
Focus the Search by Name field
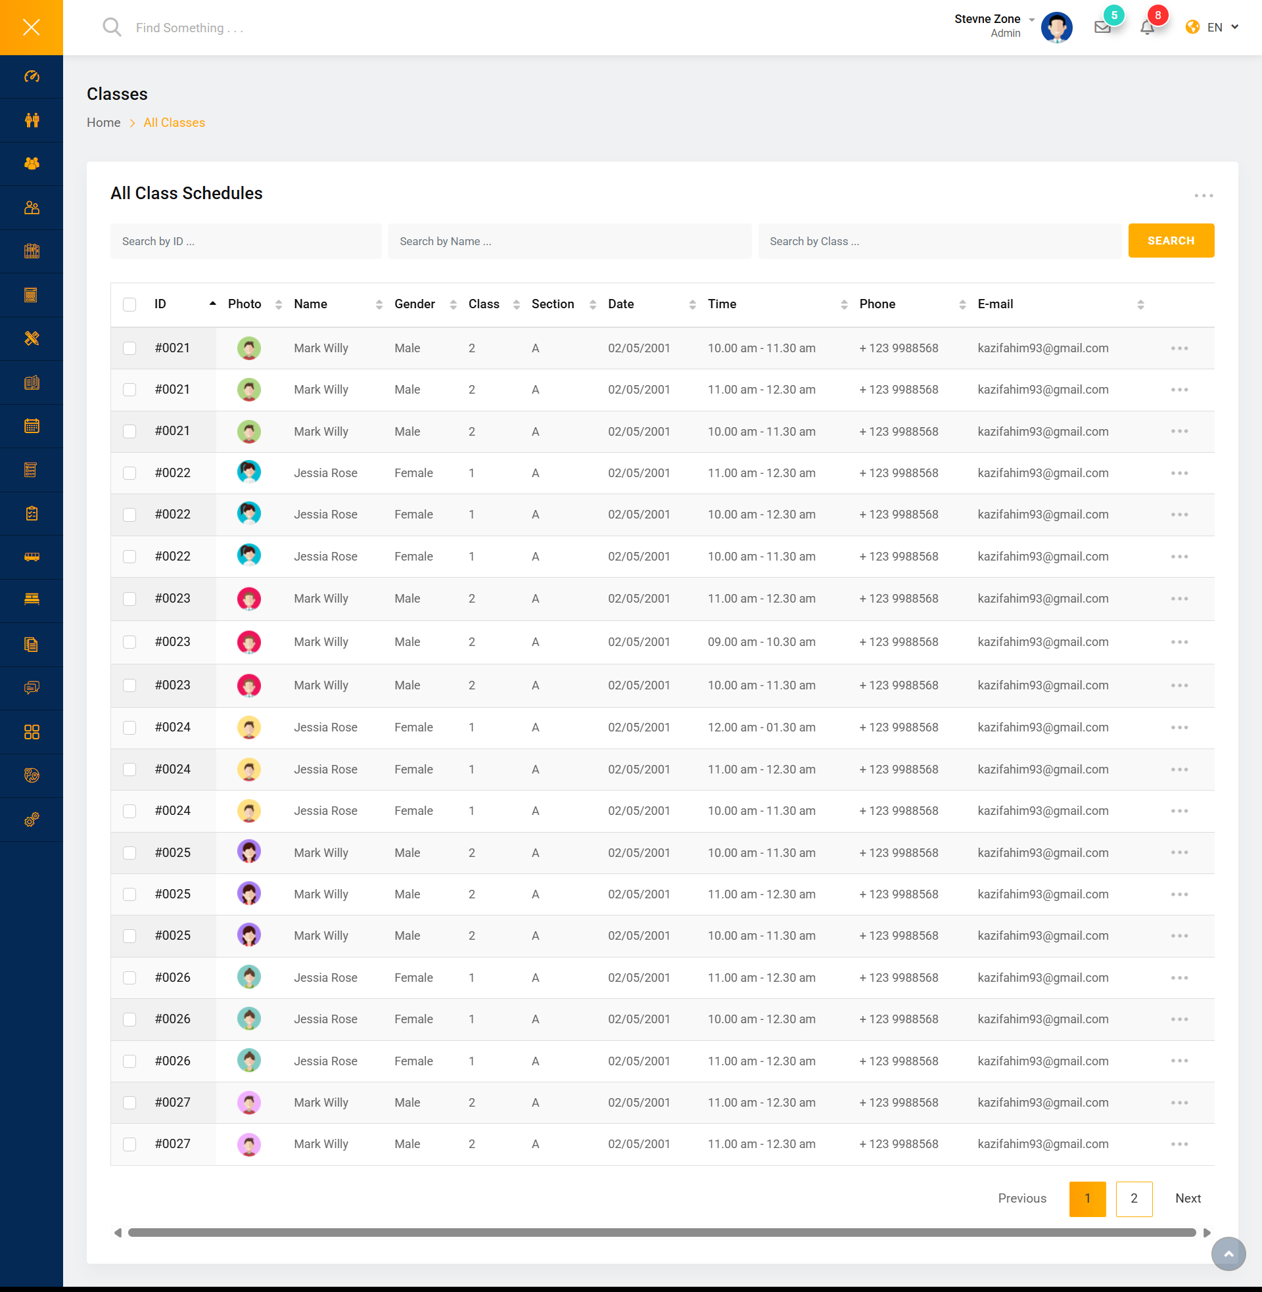(x=569, y=241)
